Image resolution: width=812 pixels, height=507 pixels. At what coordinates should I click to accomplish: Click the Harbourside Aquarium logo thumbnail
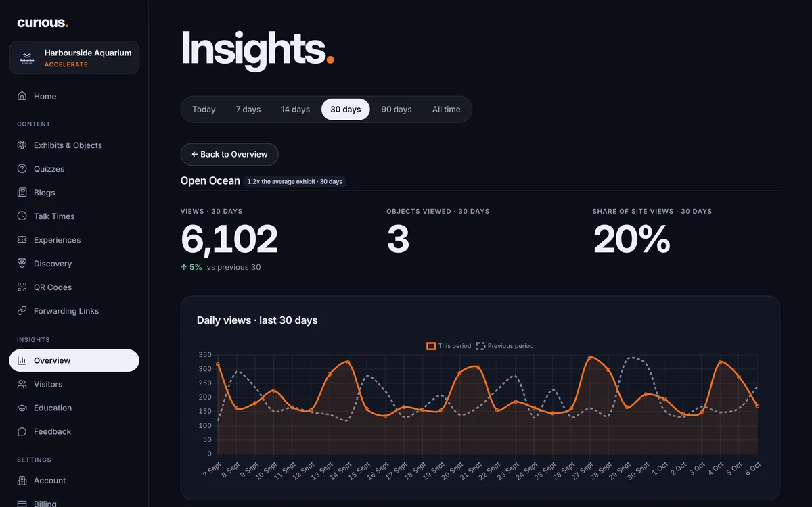pos(27,58)
